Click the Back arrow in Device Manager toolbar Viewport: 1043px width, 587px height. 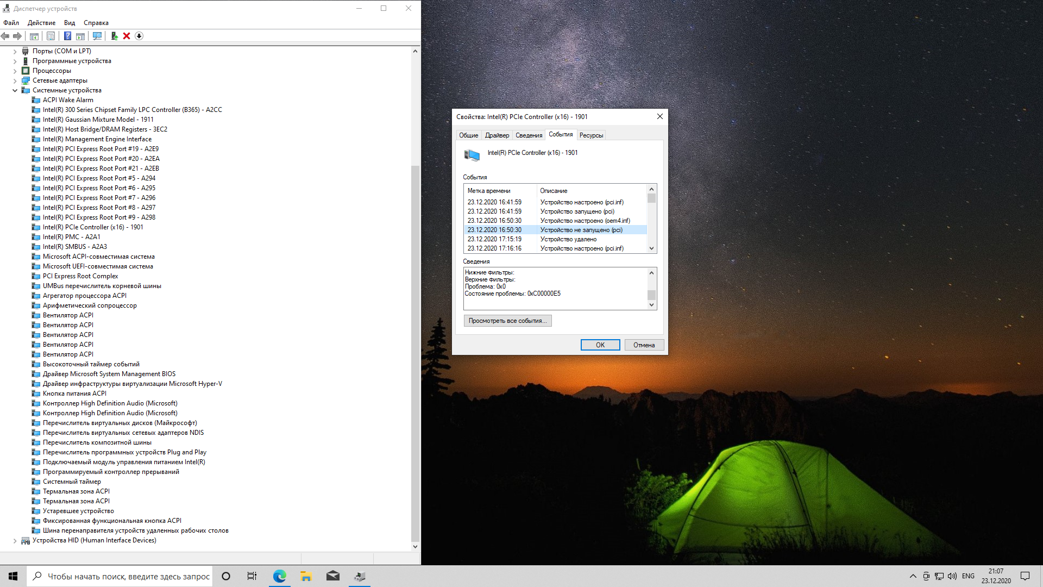(5, 36)
